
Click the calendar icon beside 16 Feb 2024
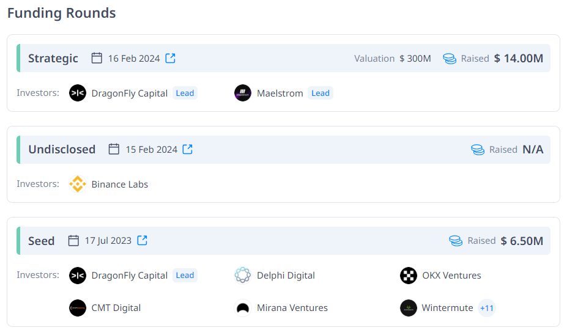[97, 58]
